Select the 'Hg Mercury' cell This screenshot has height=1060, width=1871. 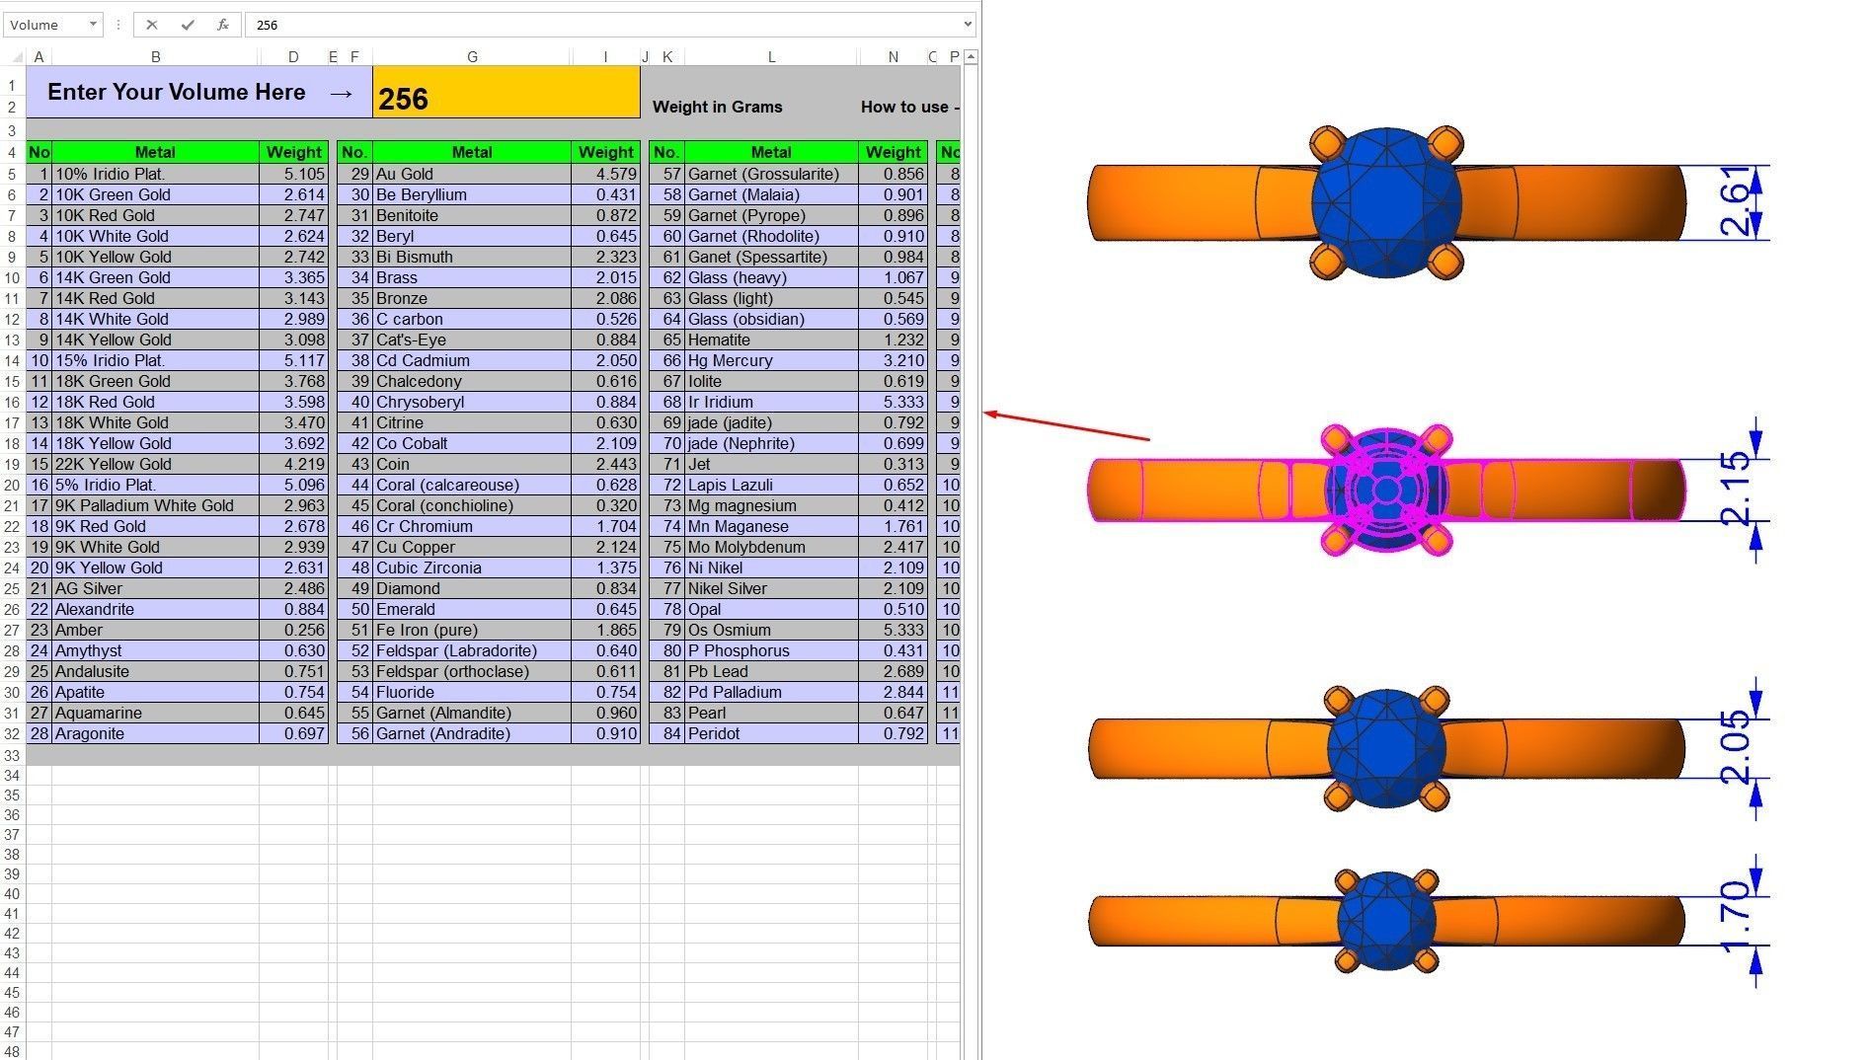pyautogui.click(x=771, y=360)
